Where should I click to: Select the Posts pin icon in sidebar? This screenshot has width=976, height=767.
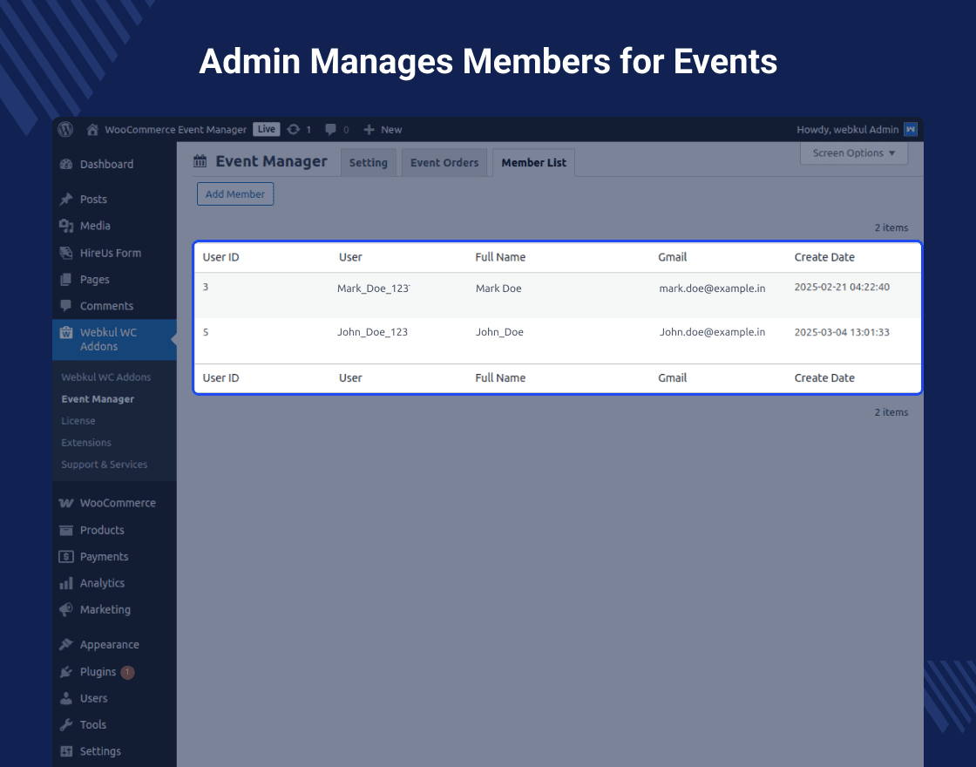66,199
